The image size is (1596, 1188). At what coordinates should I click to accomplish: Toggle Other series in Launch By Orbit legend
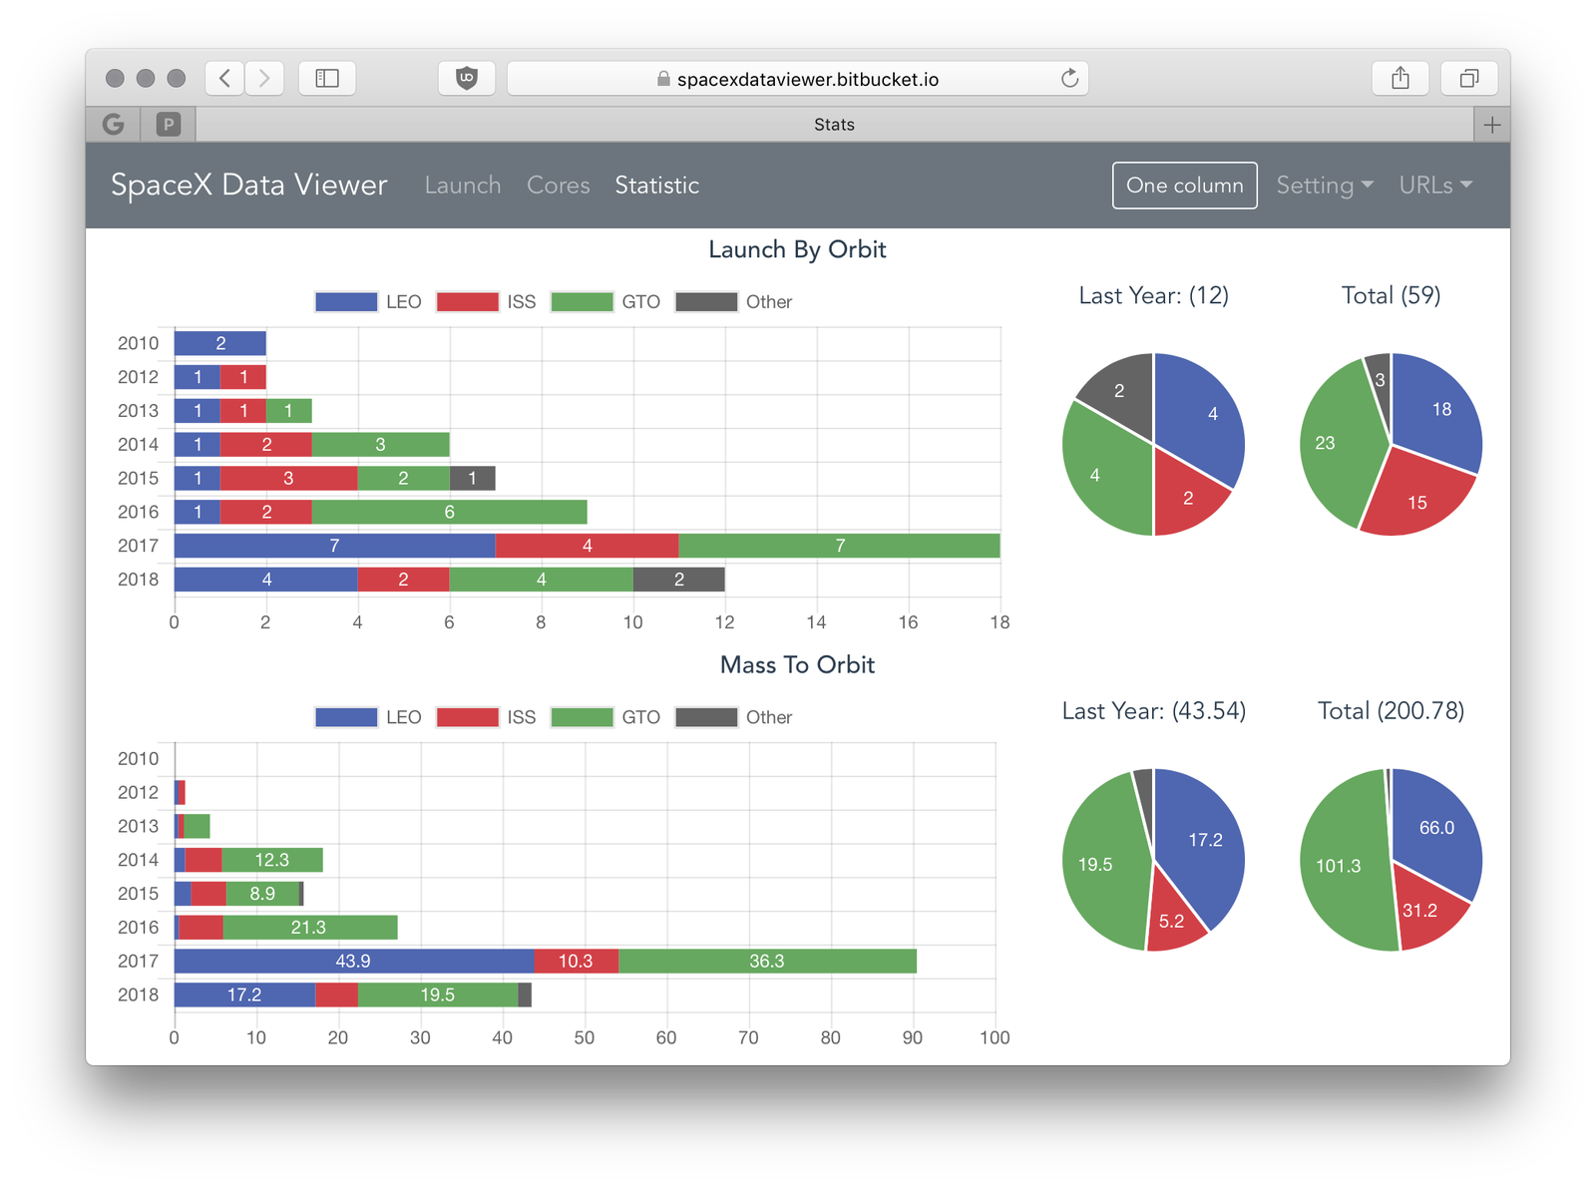coord(734,302)
